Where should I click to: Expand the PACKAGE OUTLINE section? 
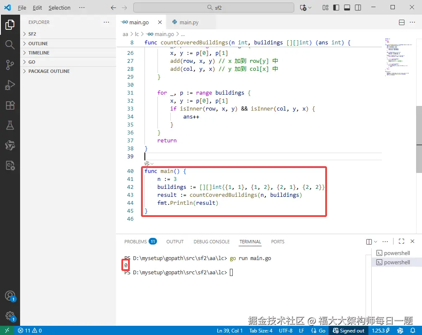[x=68, y=71]
